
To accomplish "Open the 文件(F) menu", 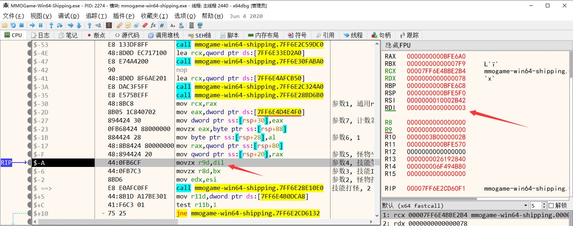I will [x=14, y=16].
